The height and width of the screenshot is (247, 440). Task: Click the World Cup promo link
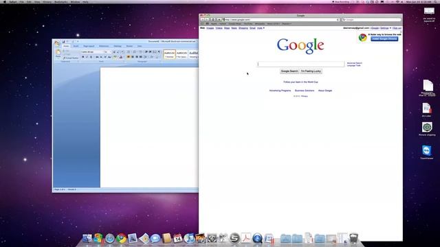(x=300, y=82)
